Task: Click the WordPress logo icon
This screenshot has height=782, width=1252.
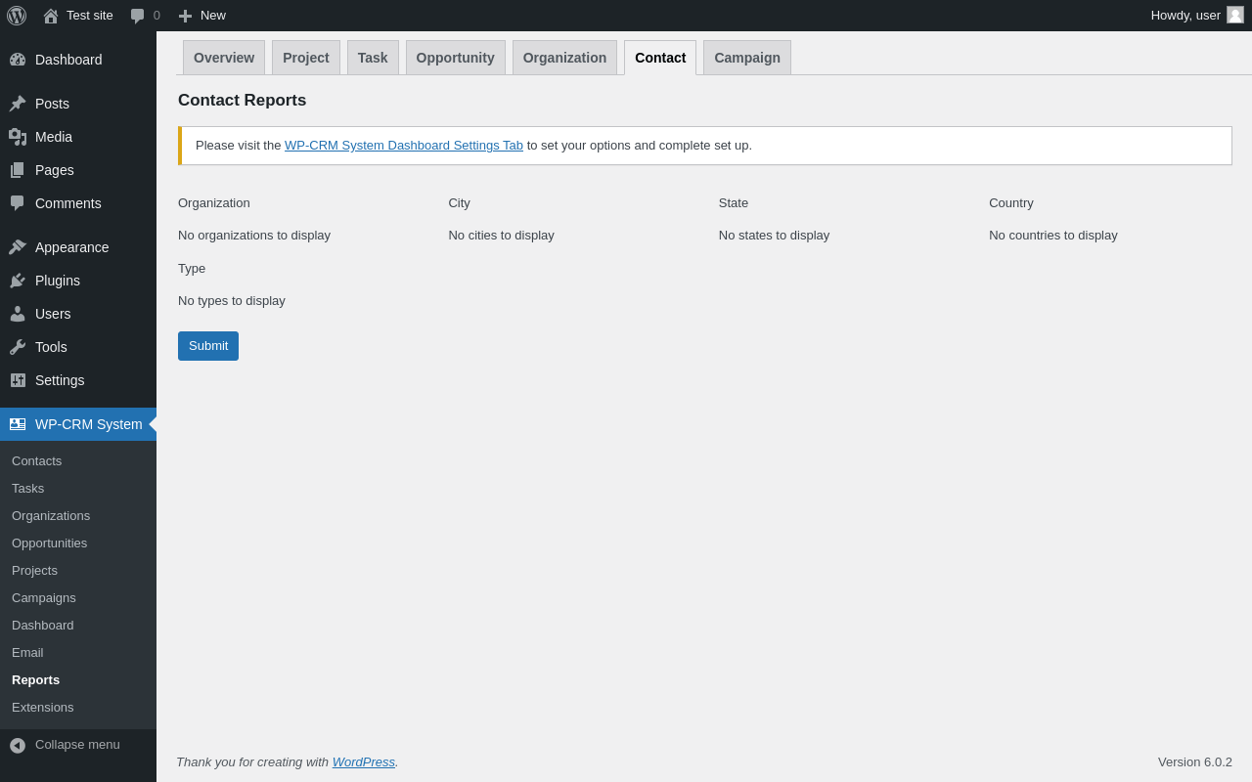Action: point(17,16)
